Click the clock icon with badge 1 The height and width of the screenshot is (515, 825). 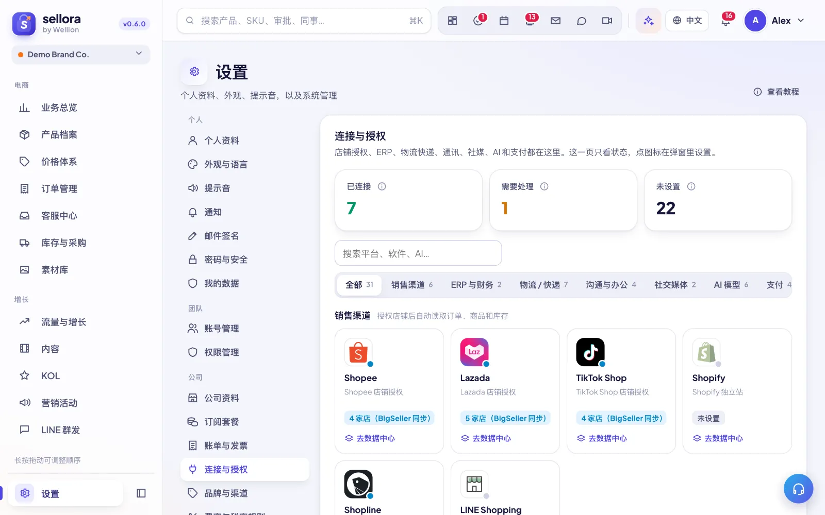point(478,21)
